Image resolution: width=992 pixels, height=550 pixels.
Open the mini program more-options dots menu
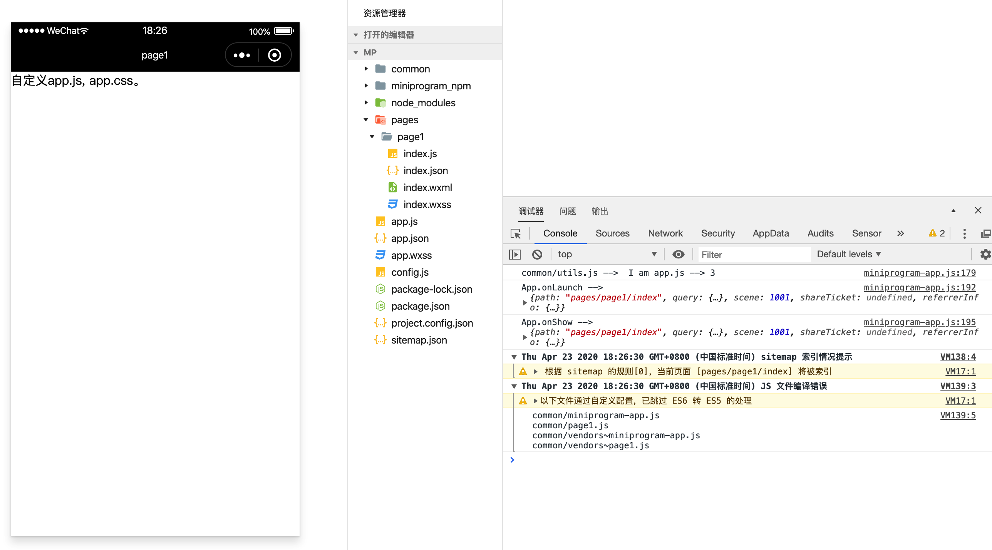(241, 55)
